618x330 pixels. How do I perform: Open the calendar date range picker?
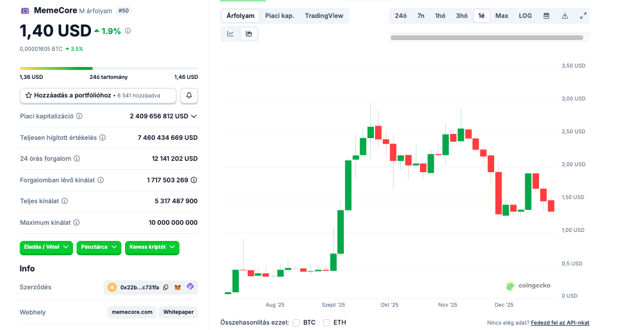(546, 16)
